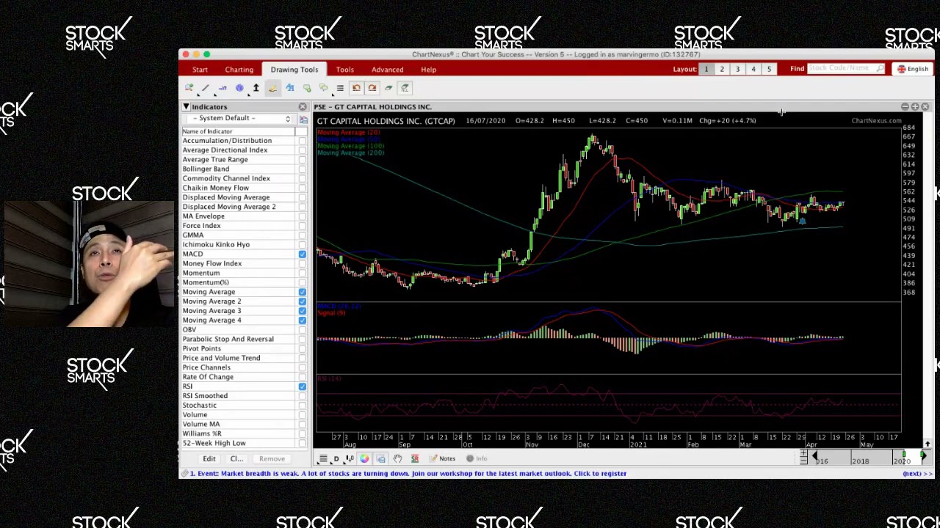Click the timeline year slider at 2018
940x528 pixels.
(861, 461)
